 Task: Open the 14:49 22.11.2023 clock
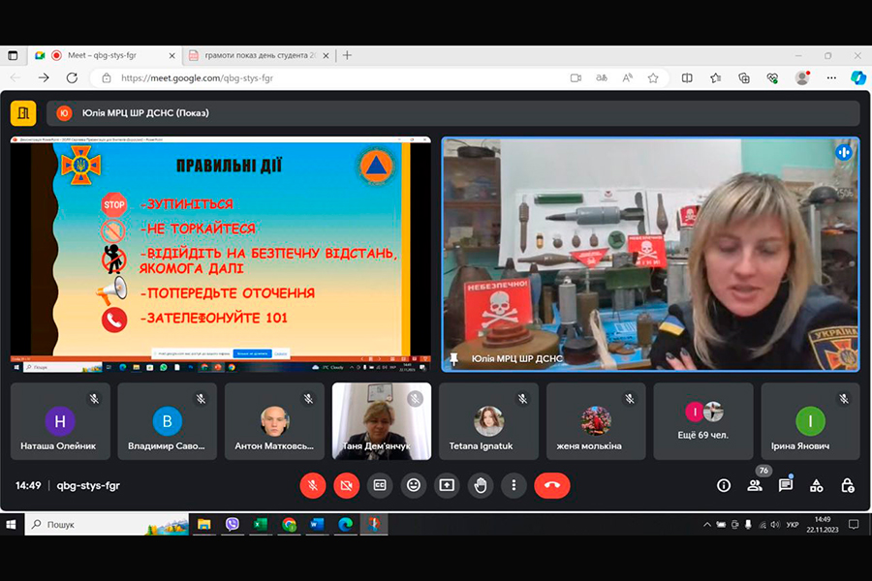(x=823, y=524)
